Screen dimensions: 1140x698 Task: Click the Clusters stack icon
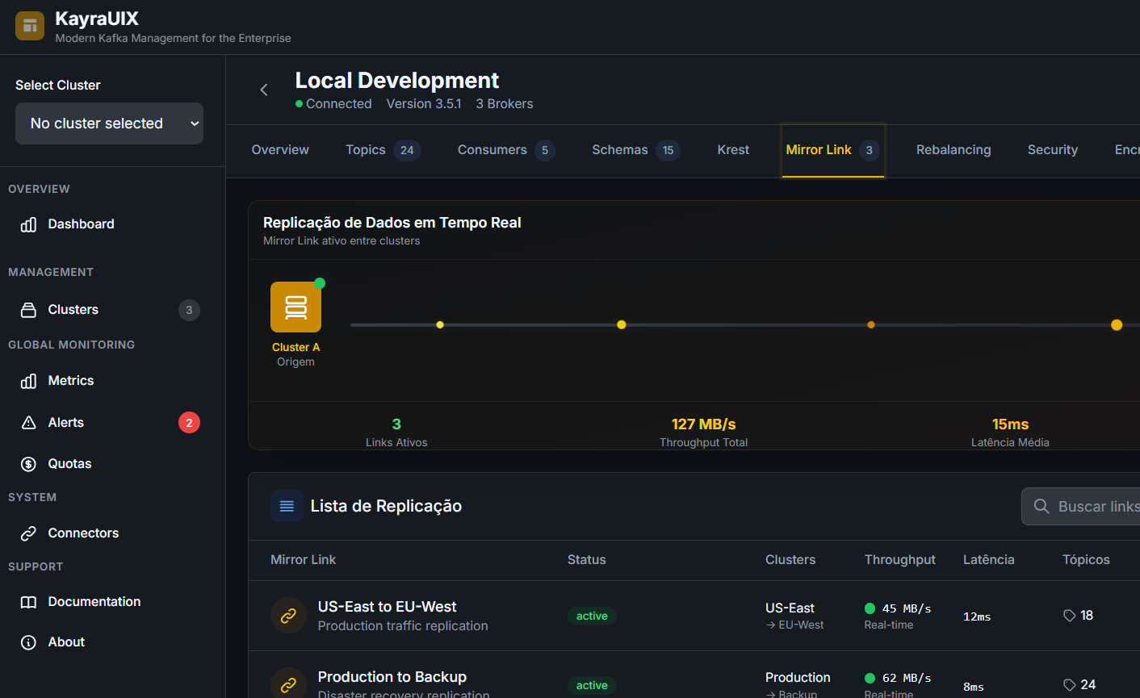tap(28, 310)
